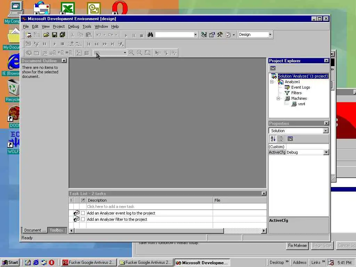Click the checked-column header in Task List
This screenshot has height=267, width=356.
(83, 200)
